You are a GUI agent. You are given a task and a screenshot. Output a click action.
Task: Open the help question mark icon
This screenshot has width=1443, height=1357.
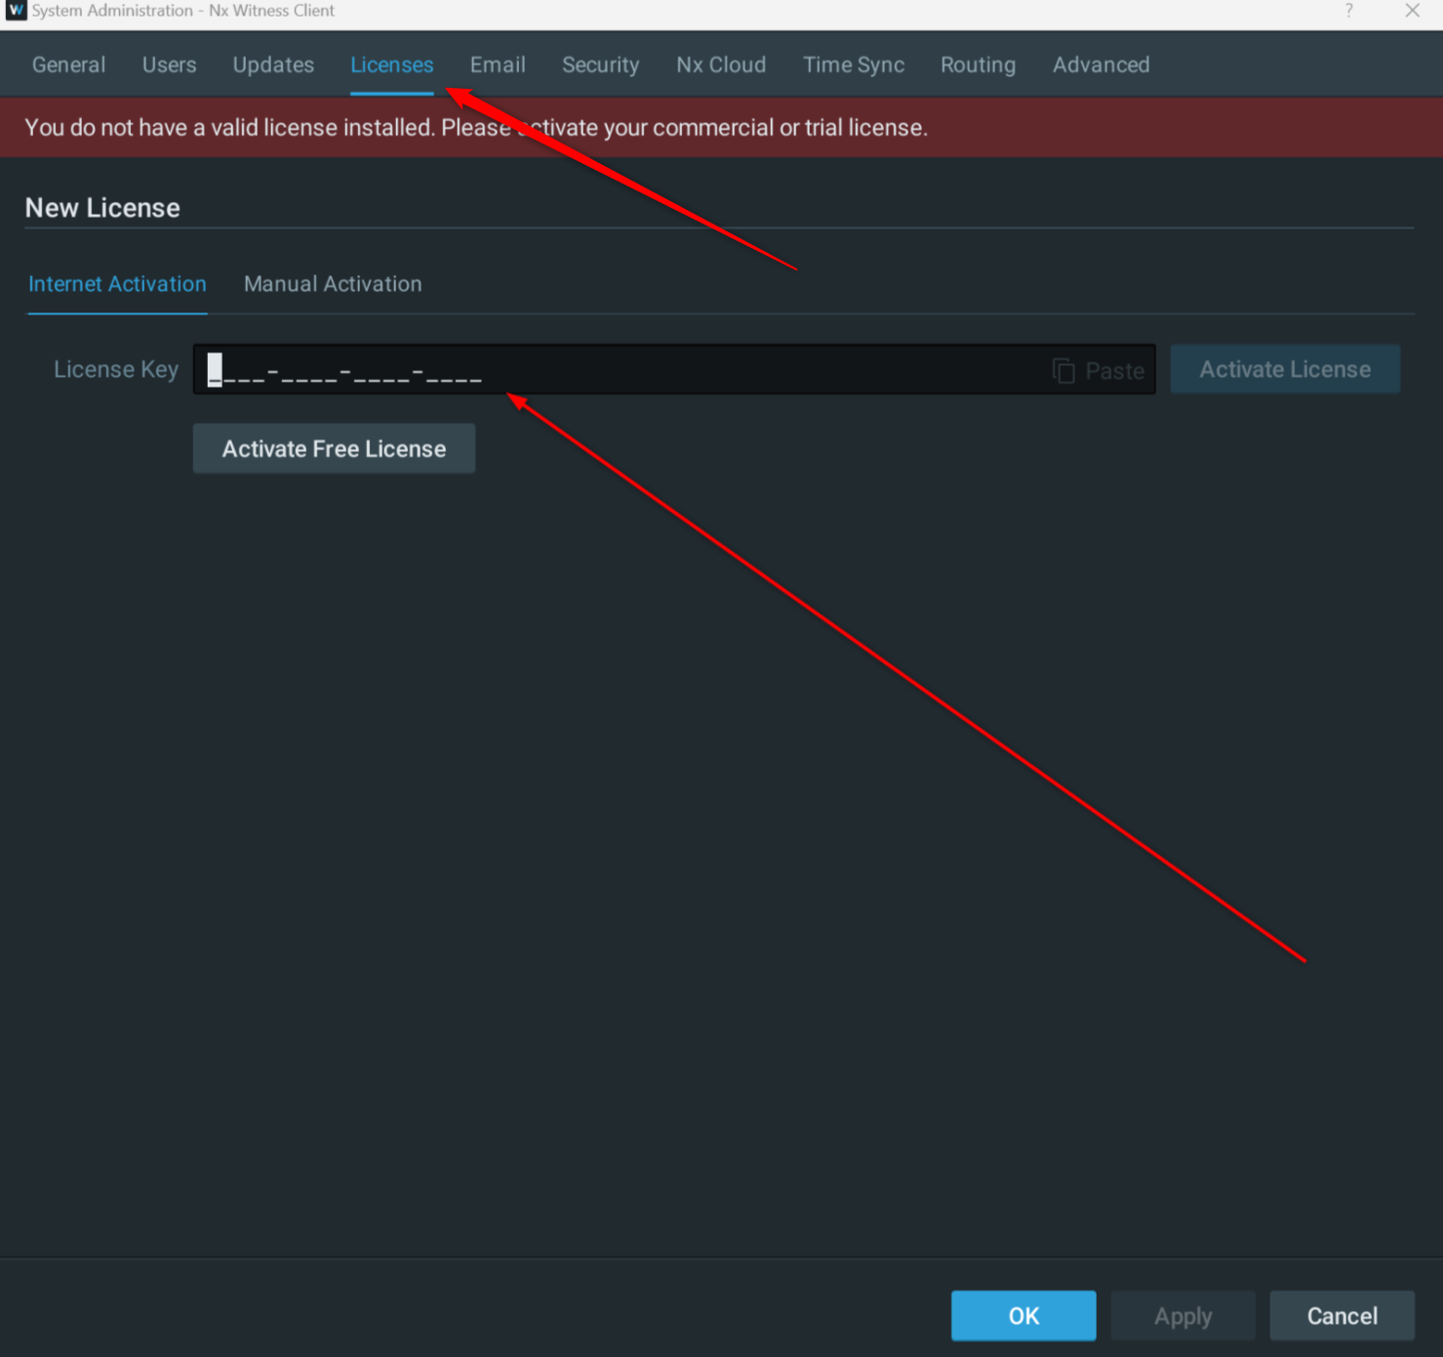1347,11
